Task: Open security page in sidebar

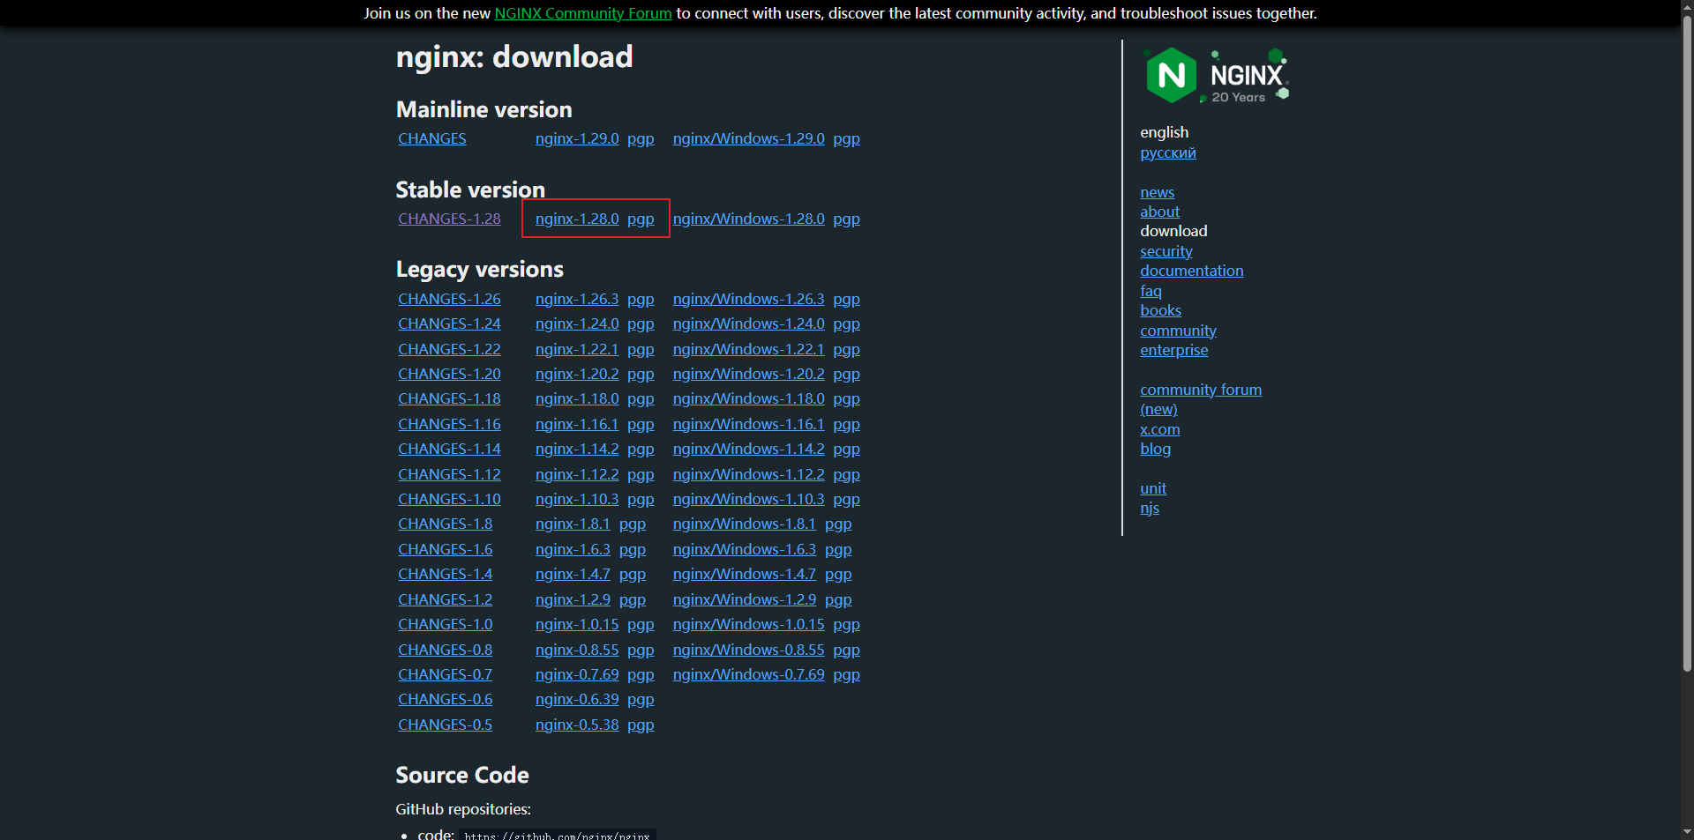Action: click(1166, 251)
